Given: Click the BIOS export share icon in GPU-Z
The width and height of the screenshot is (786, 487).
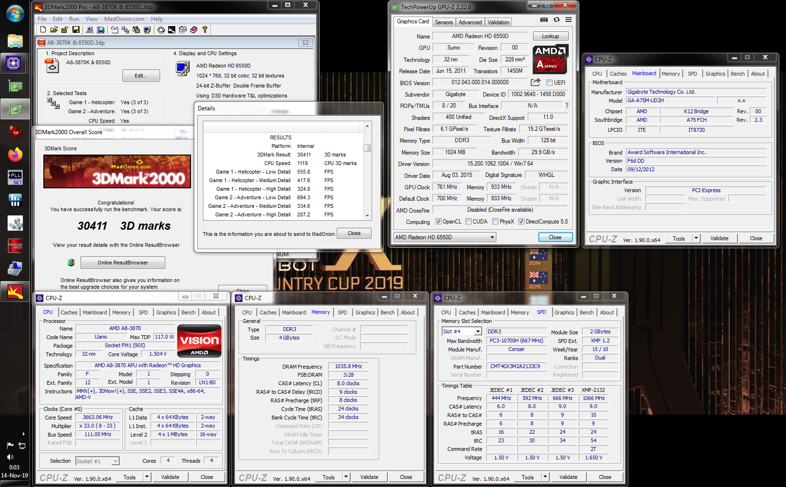Looking at the screenshot, I should pos(535,82).
